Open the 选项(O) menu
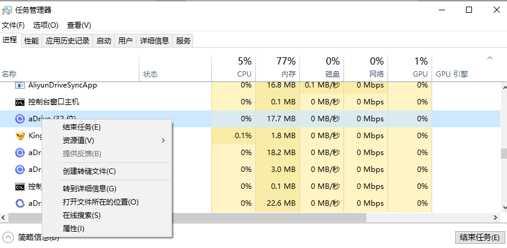Viewport: 507px width, 248px height. pyautogui.click(x=45, y=25)
